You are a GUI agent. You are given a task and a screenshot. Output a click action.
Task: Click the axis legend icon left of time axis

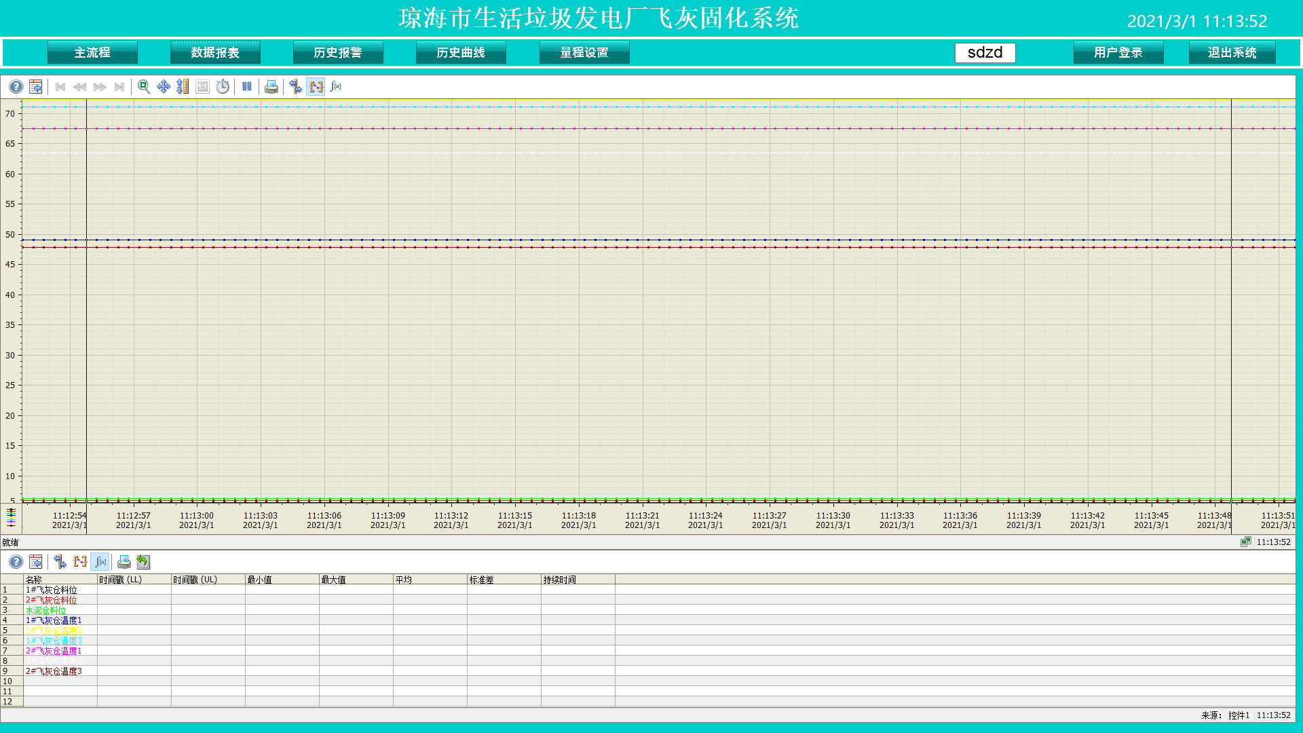(11, 518)
